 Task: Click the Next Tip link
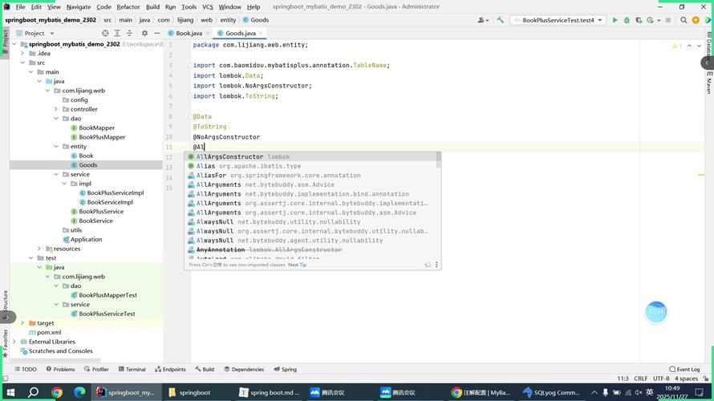(297, 265)
